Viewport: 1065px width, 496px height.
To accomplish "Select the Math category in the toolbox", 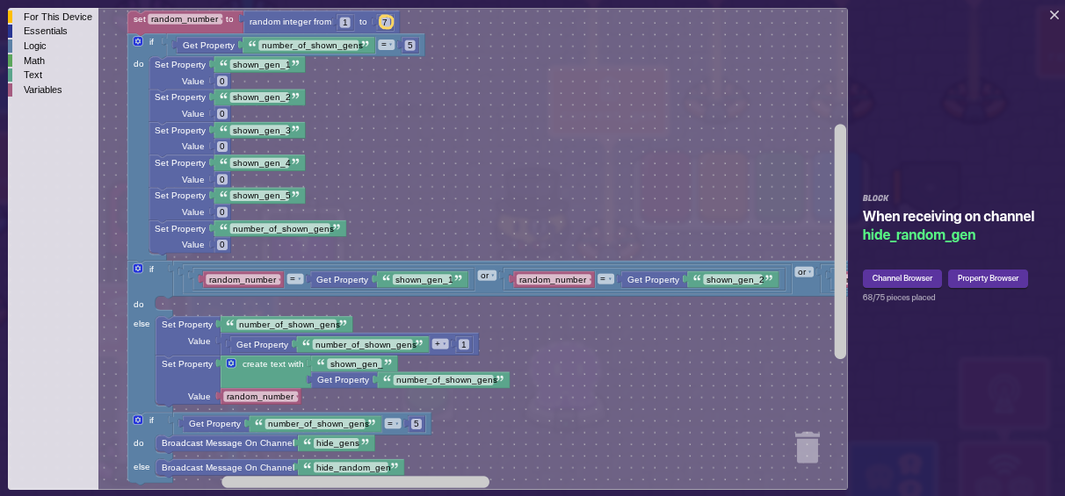I will click(34, 61).
